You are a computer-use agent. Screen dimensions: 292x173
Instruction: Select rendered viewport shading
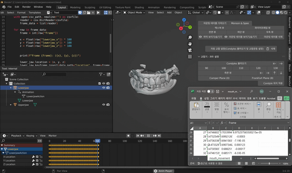285,13
